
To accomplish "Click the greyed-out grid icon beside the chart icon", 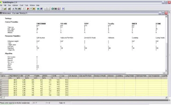I will coord(49,9).
